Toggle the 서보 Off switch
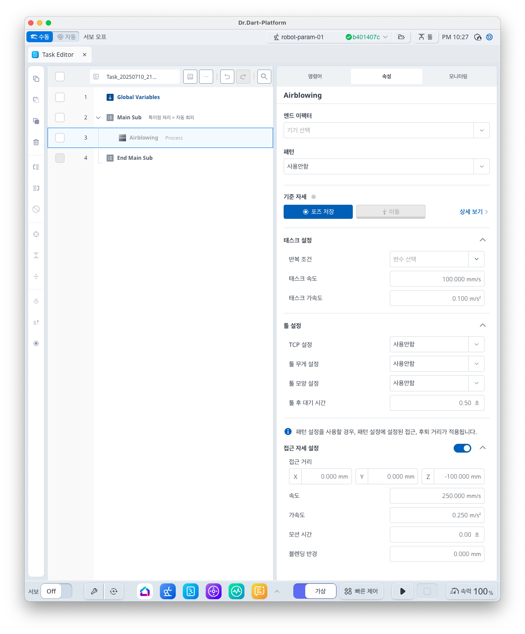This screenshot has width=525, height=634. pyautogui.click(x=56, y=591)
